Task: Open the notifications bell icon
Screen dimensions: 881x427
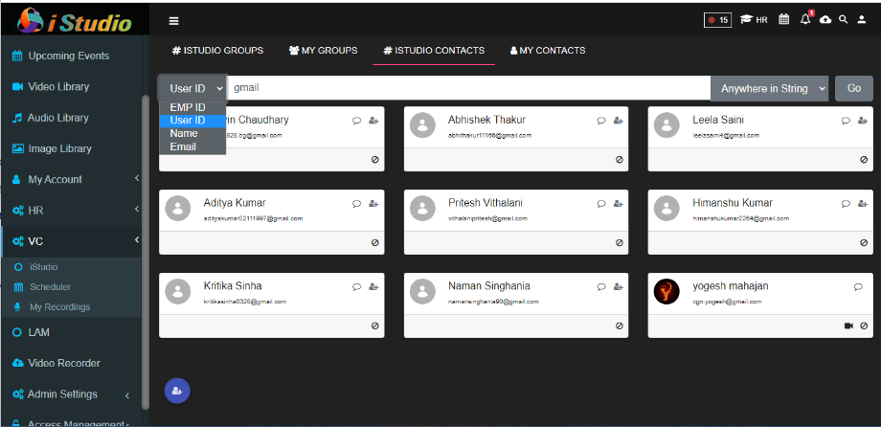Action: pyautogui.click(x=805, y=19)
